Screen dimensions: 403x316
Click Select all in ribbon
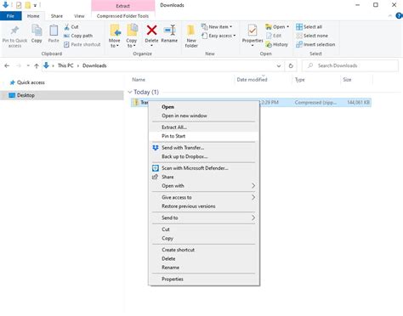pos(309,27)
